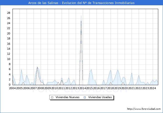Click the 0 y-axis value
The height and width of the screenshot is (113, 163).
pyautogui.click(x=10, y=85)
